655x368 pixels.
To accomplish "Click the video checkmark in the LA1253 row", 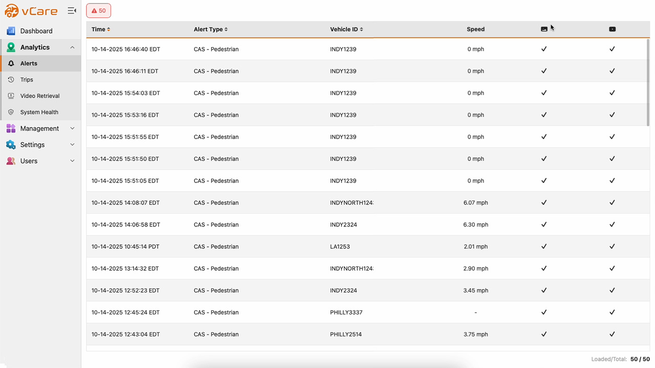I will click(612, 246).
